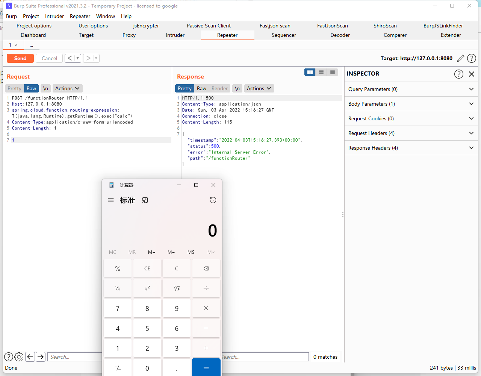Click calculator multiply key
Screen dimensions: 481x376
(x=206, y=308)
